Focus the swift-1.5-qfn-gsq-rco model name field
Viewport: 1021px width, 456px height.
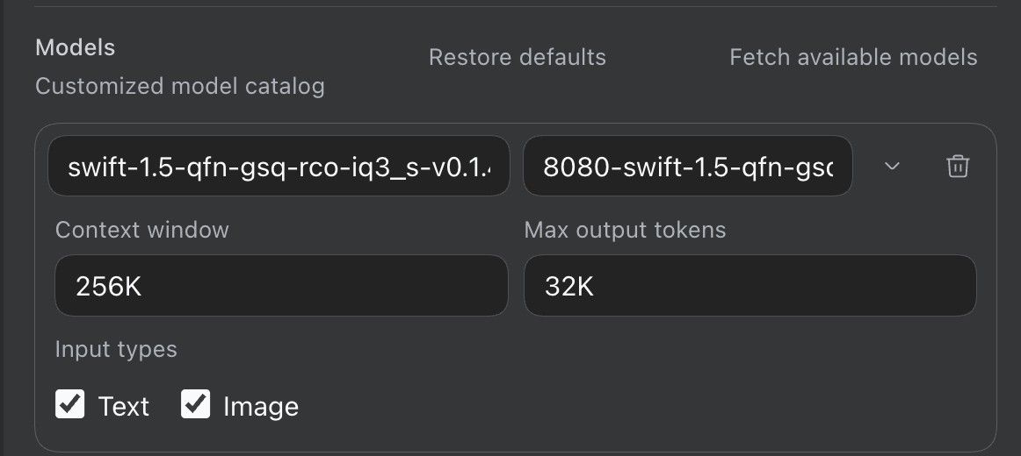(279, 166)
